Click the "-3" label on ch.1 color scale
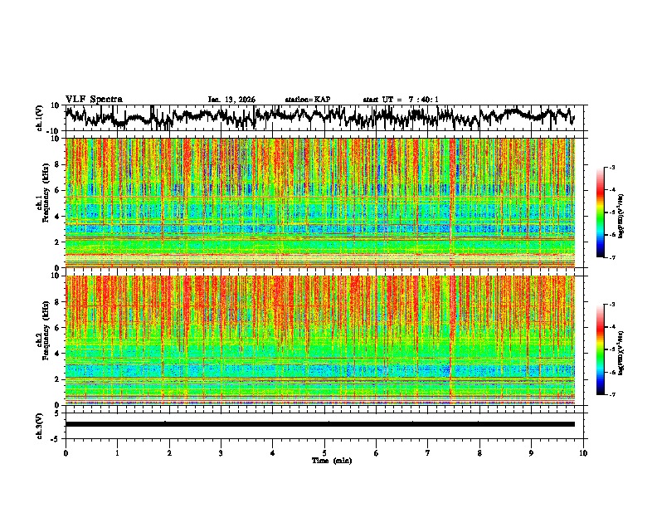 611,167
